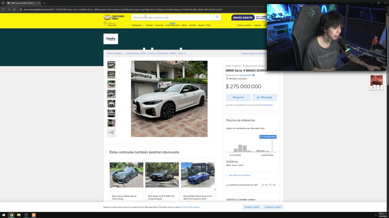Image resolution: width=389 pixels, height=218 pixels.
Task: Open a new browser tab
Action: [44, 3]
